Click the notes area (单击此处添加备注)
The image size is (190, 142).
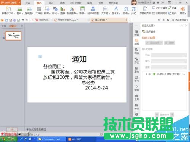[x=36, y=130]
